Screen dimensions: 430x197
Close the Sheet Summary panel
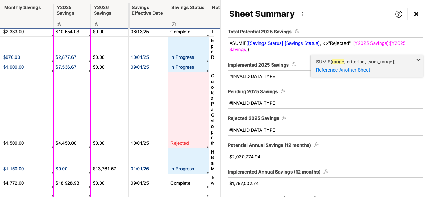pyautogui.click(x=416, y=14)
